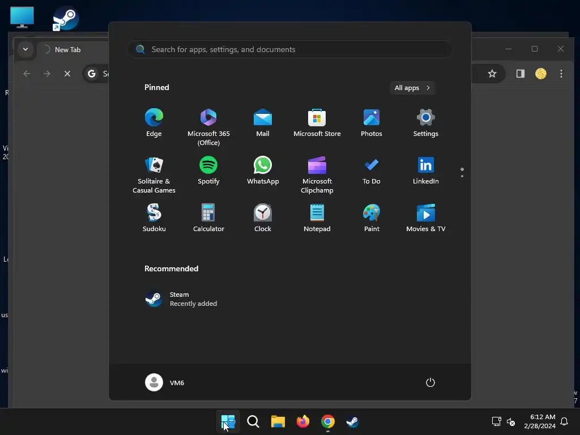Bookmark this page with star icon
The height and width of the screenshot is (435, 580).
point(492,74)
